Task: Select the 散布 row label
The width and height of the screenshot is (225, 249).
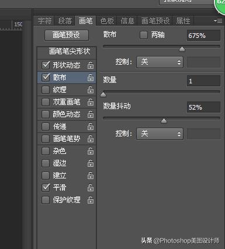Action: coord(60,78)
